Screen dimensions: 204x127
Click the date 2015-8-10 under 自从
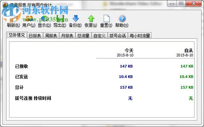185,55
